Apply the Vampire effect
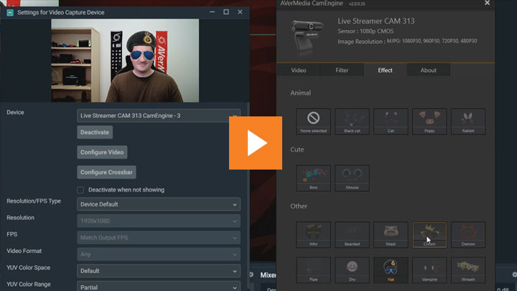This screenshot has width=517, height=291. click(429, 270)
